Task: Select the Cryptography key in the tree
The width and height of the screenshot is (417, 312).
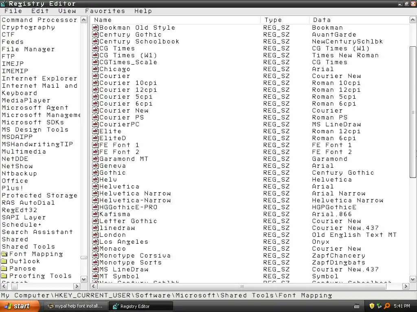Action: [28, 27]
